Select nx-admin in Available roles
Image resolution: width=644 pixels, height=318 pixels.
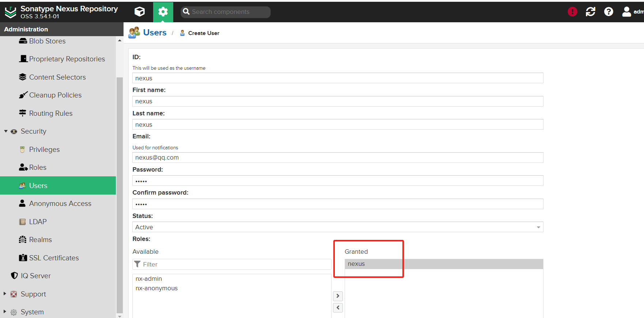(232, 279)
